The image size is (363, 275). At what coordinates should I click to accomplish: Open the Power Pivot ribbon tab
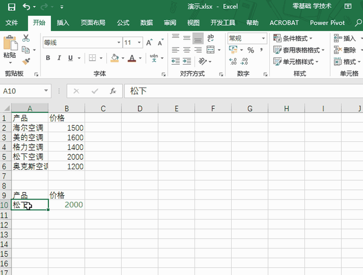click(327, 23)
